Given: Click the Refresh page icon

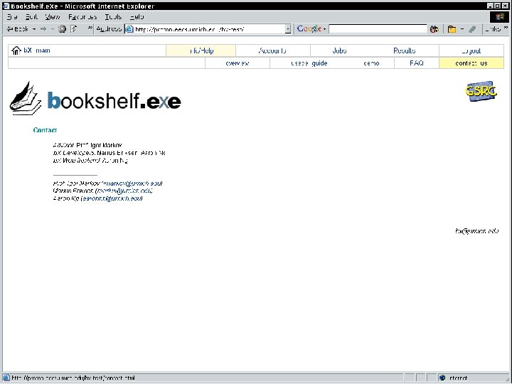Looking at the screenshot, I should pyautogui.click(x=74, y=29).
